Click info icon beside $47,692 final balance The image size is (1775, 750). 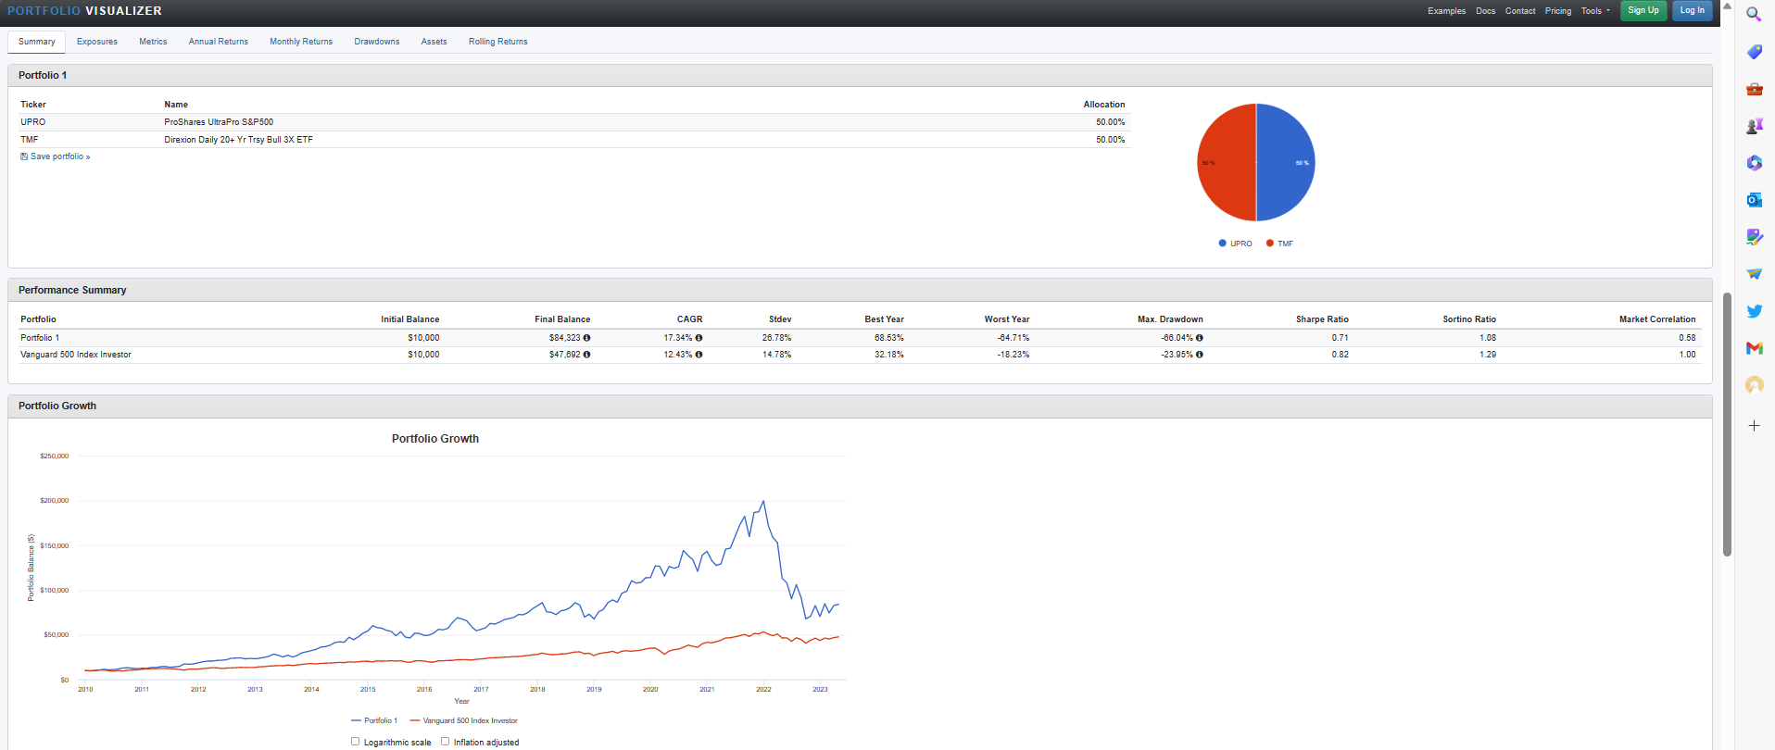pyautogui.click(x=586, y=355)
